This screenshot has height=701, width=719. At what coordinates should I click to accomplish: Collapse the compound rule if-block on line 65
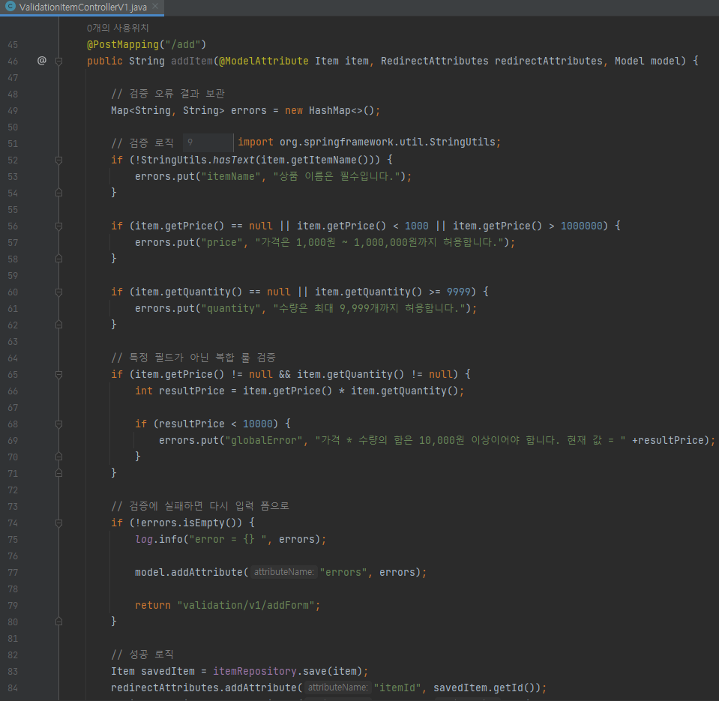(x=58, y=375)
